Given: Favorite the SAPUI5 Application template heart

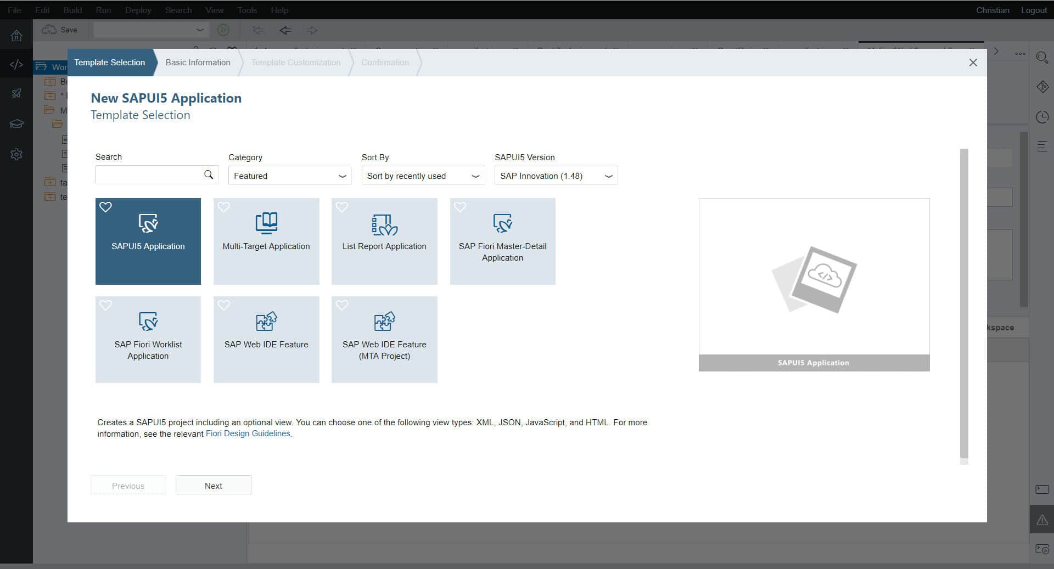Looking at the screenshot, I should [105, 207].
